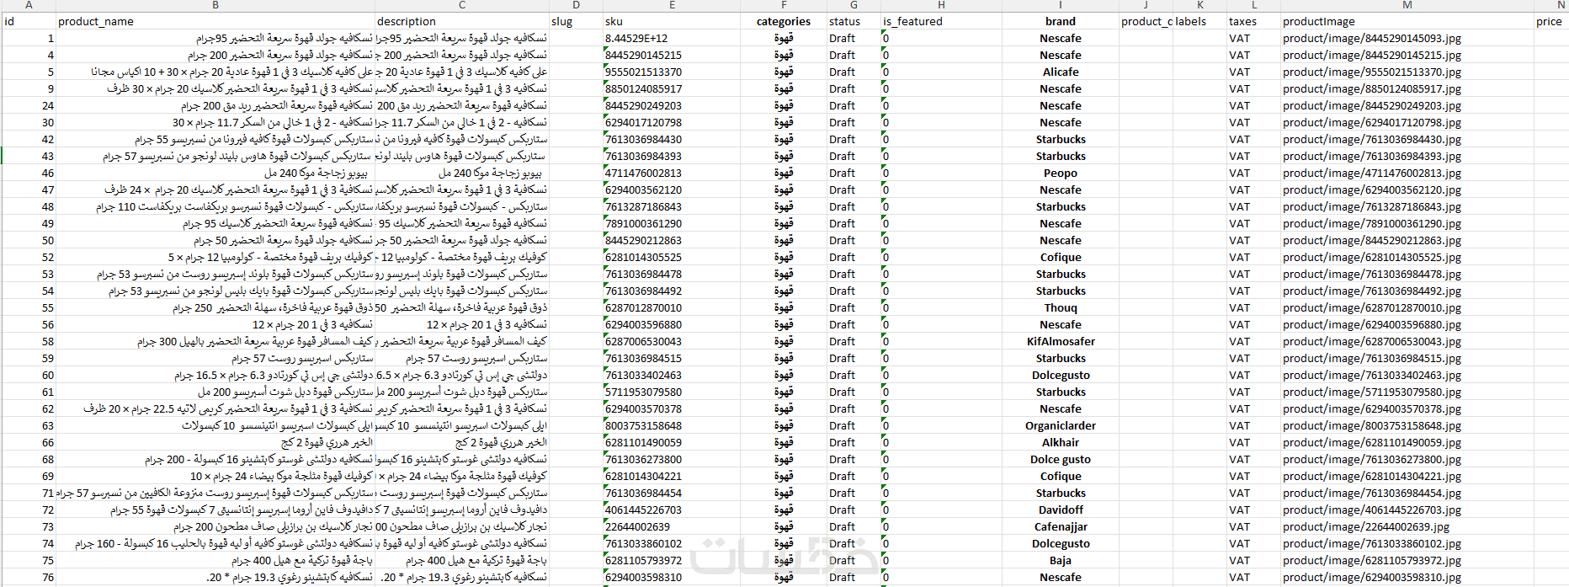
Task: Select the 'Peopo' brand cell
Action: [x=1060, y=173]
